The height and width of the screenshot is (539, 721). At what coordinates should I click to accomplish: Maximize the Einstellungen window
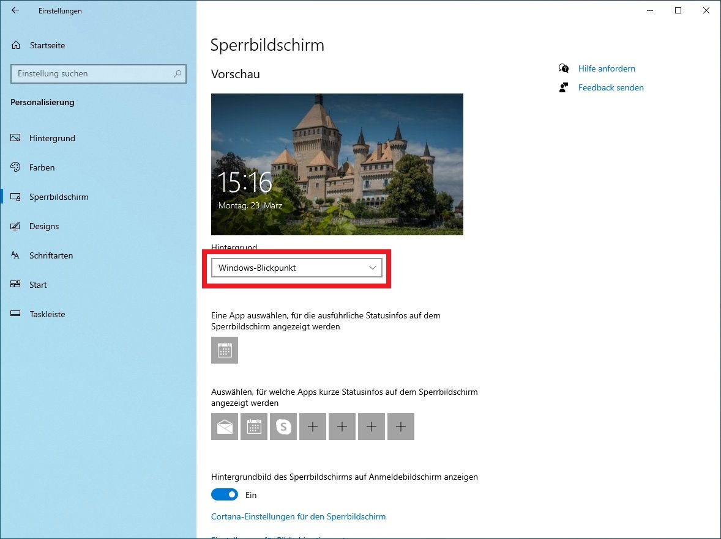678,10
